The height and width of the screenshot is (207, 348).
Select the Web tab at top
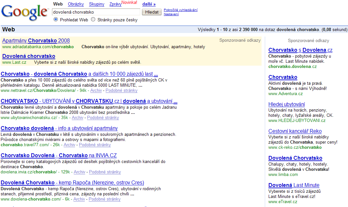click(x=58, y=4)
